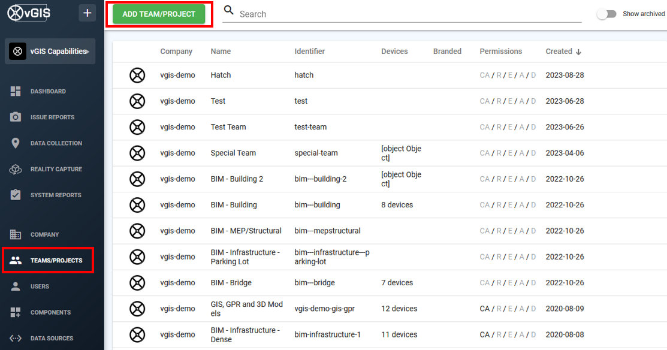Sort the table by Name column
Viewport: 667px width, 350px height.
point(221,51)
